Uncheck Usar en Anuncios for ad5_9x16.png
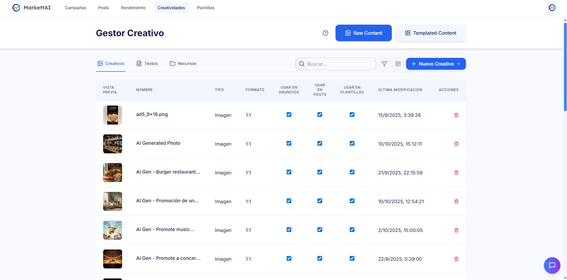The image size is (567, 280). [289, 114]
